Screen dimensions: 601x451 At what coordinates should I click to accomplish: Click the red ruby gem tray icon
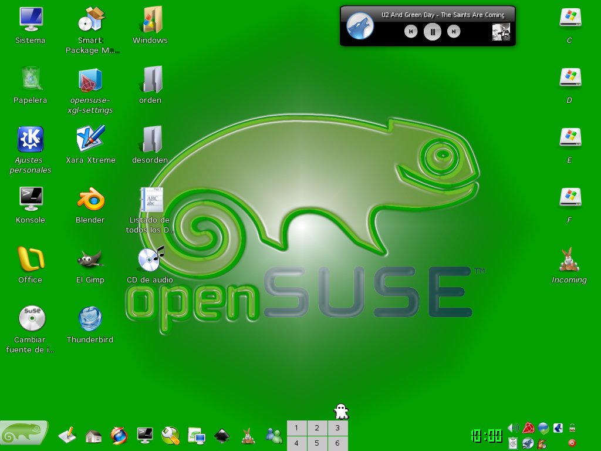click(529, 428)
